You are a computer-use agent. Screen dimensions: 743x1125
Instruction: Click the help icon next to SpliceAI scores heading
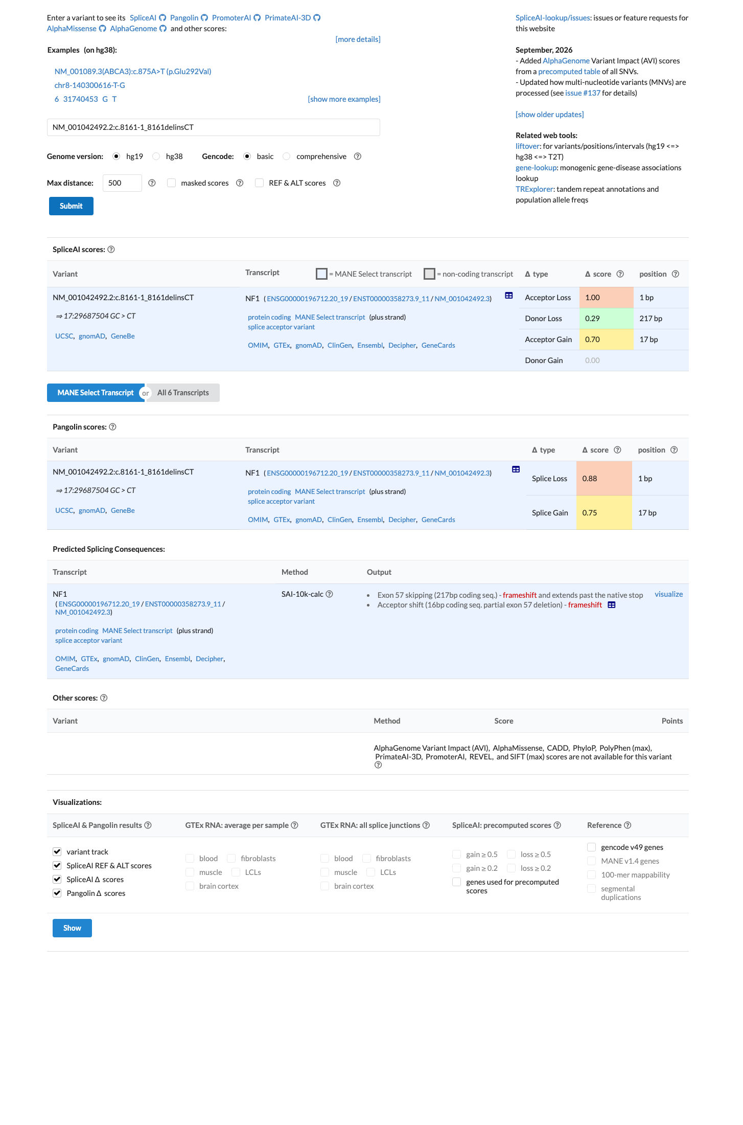coord(111,250)
